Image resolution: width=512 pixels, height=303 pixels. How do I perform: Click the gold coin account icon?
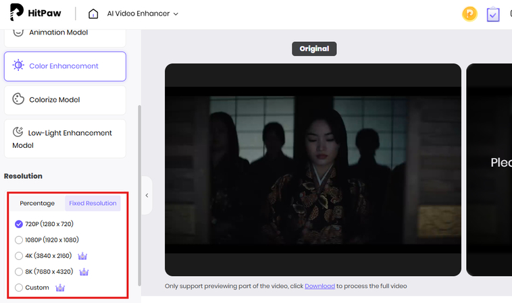[469, 14]
